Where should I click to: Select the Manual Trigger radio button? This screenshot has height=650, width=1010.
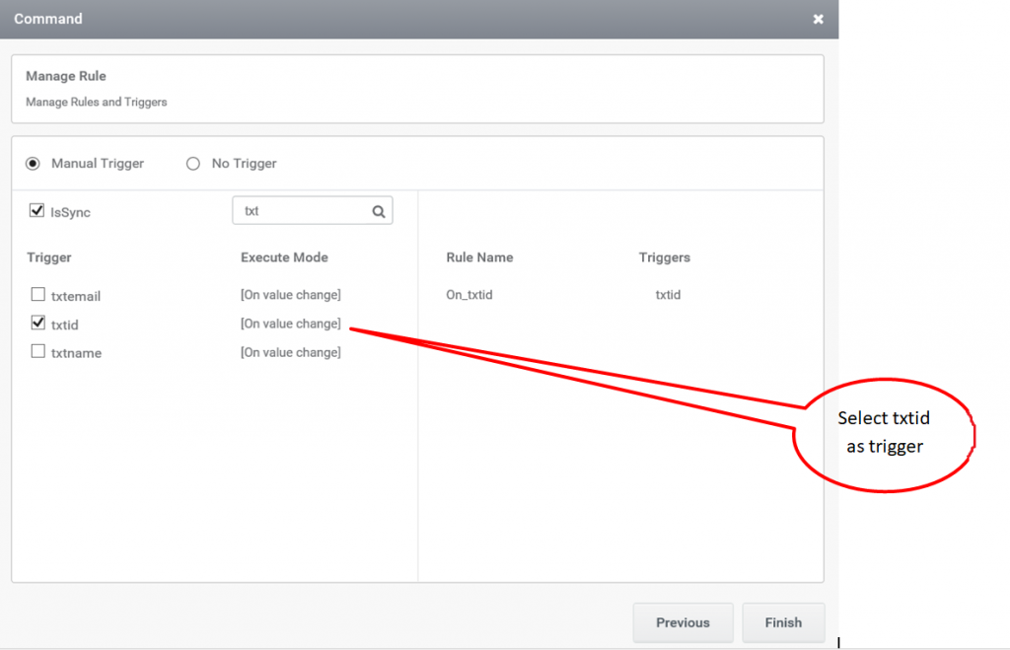click(33, 164)
